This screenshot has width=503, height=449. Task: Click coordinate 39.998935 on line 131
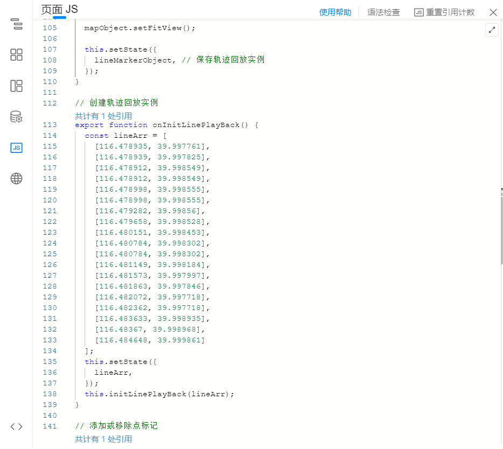179,319
